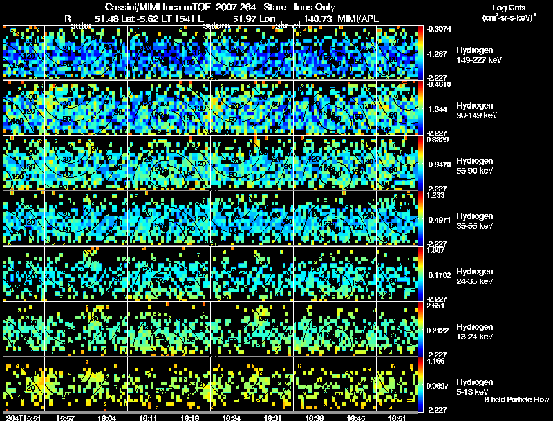553x421 pixels.
Task: Click the 'B-field Particle Flow' label
Action: pyautogui.click(x=516, y=400)
